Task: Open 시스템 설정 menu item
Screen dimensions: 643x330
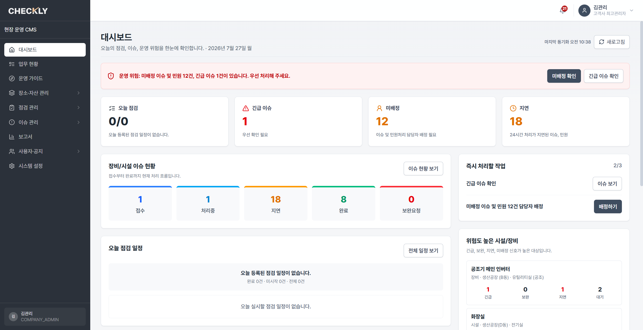Action: [x=45, y=166]
